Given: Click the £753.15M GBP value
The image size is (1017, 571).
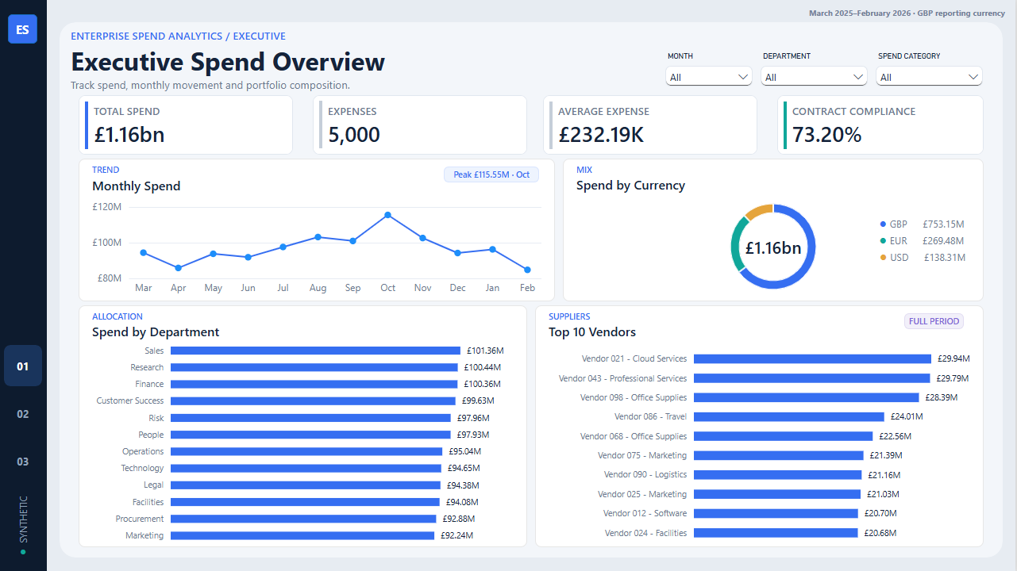Looking at the screenshot, I should click(943, 224).
